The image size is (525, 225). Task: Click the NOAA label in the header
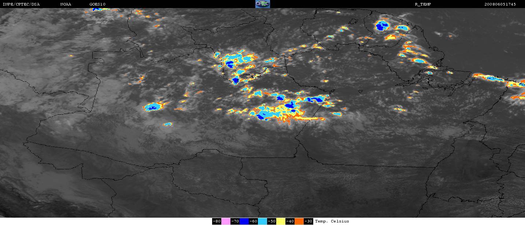pyautogui.click(x=66, y=4)
